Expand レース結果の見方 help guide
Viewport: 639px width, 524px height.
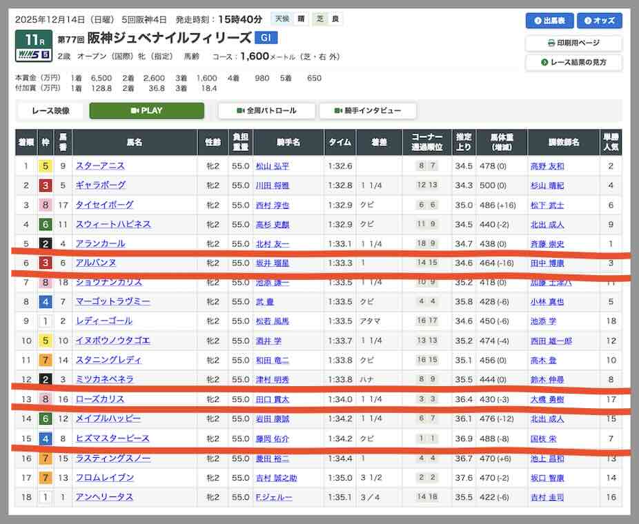[x=573, y=62]
